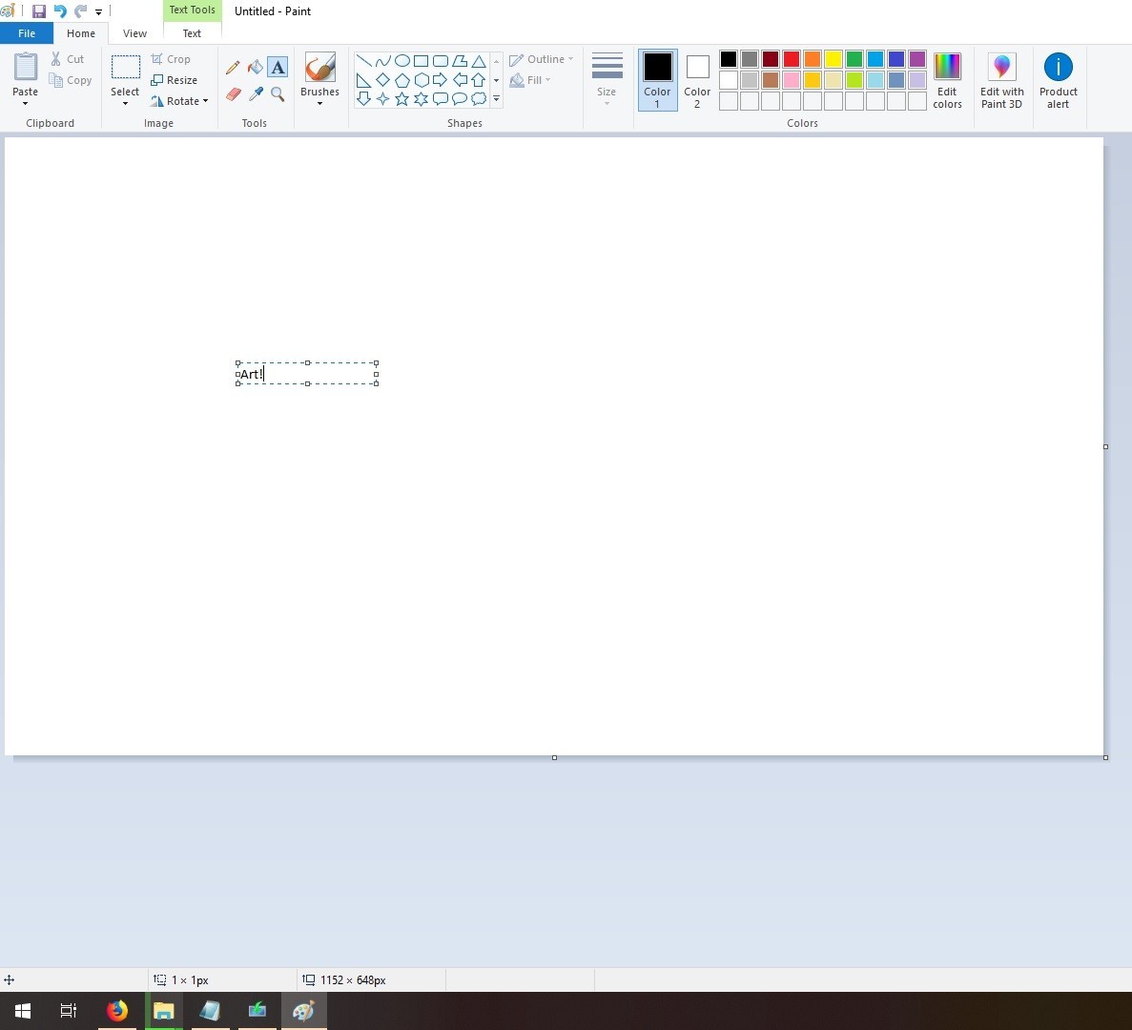
Task: Choose the diagonal Line shape
Action: (x=364, y=61)
